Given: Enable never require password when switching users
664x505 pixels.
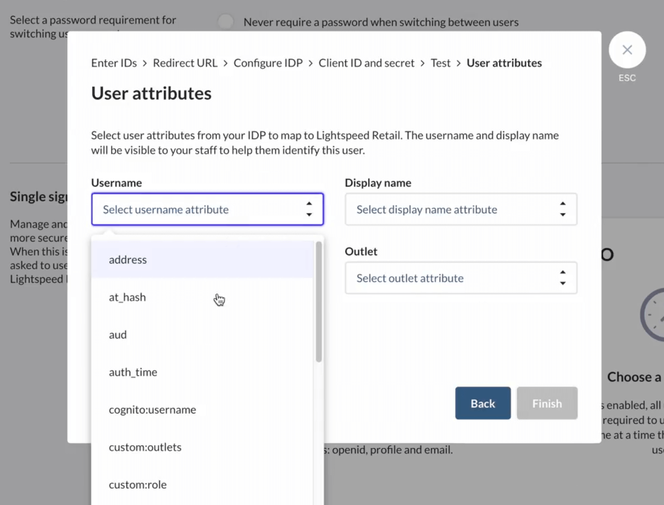Looking at the screenshot, I should click(226, 21).
